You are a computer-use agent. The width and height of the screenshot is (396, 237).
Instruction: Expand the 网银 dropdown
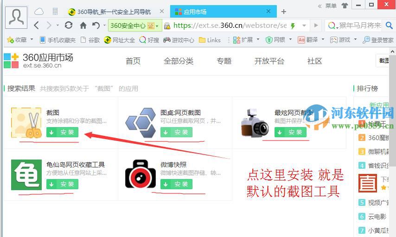[x=290, y=39]
